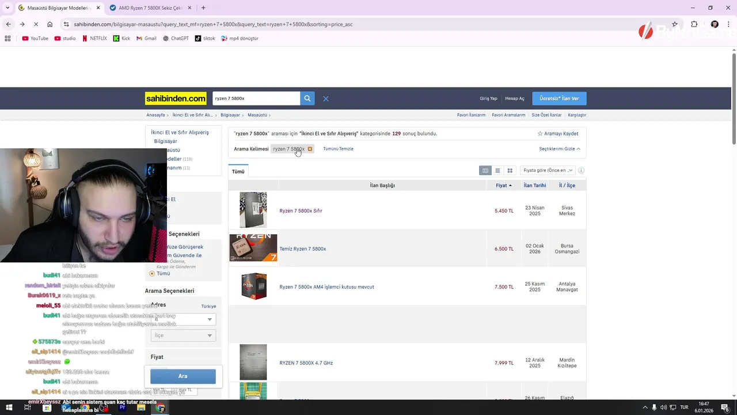The width and height of the screenshot is (737, 415).
Task: Open 'Favori Aramalarım' link
Action: [508, 115]
